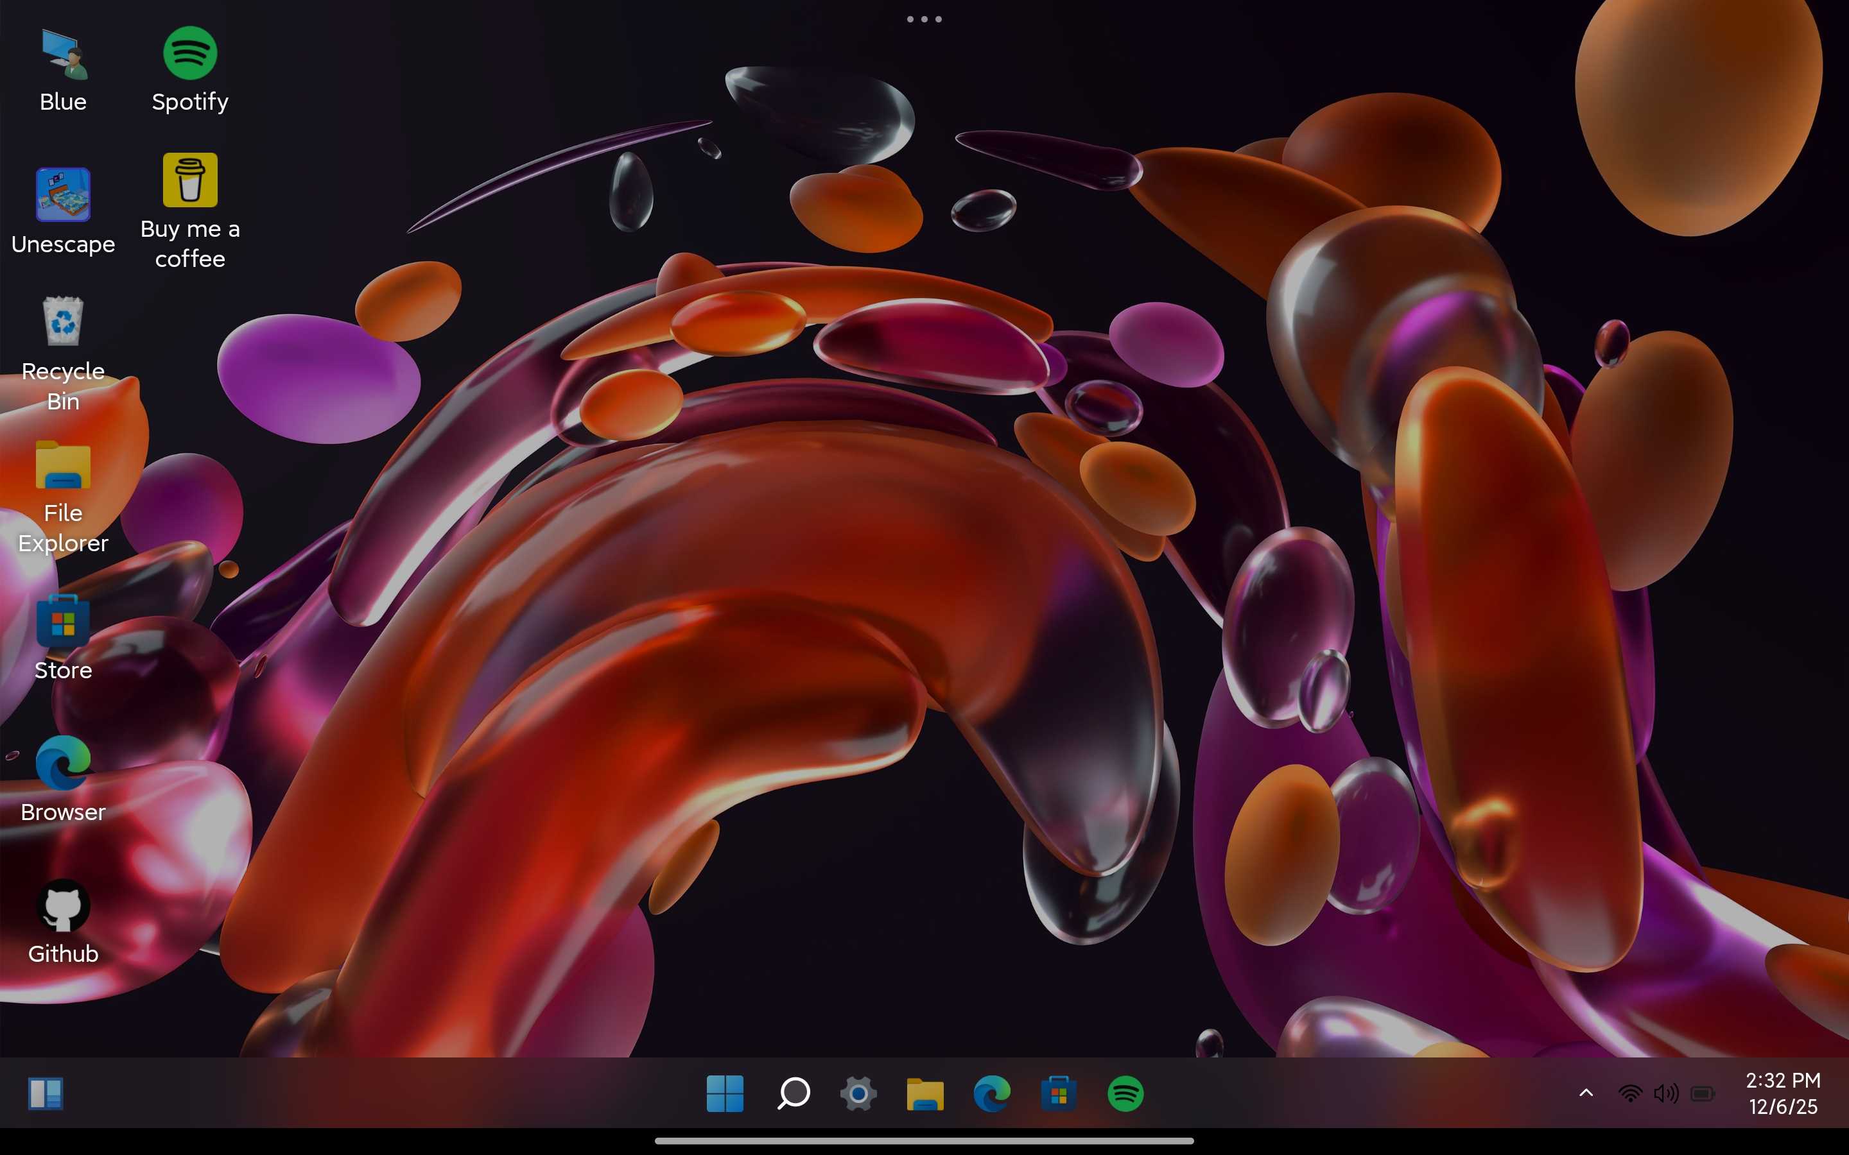Image resolution: width=1849 pixels, height=1155 pixels.
Task: Click the Unescape desktop icon
Action: point(64,195)
